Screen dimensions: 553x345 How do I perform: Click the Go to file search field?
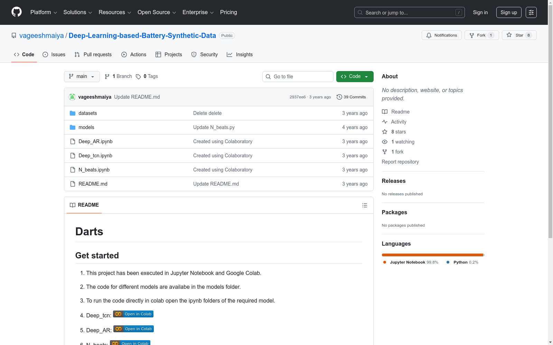298,77
